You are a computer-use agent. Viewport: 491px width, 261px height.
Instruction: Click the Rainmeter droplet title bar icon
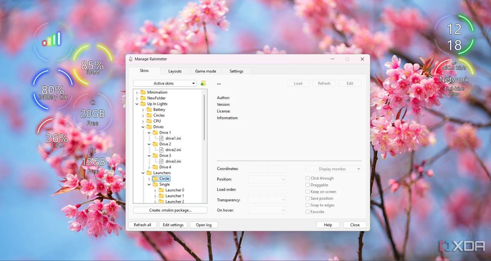(x=131, y=59)
